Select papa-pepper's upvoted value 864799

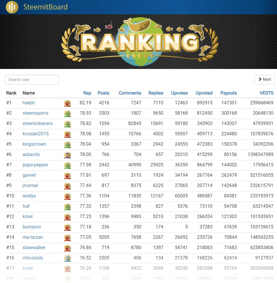coord(205,165)
